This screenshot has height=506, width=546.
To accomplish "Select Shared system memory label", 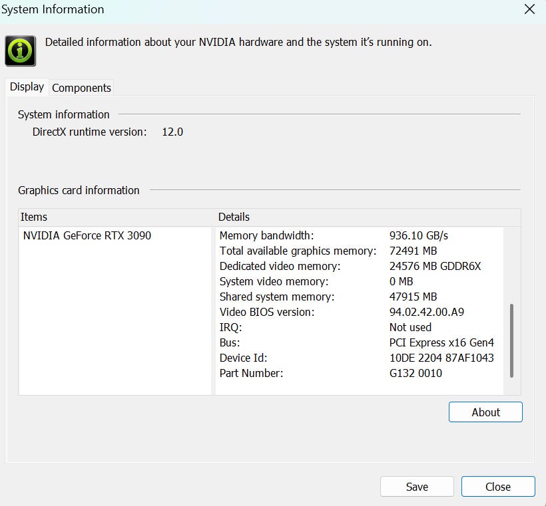I will pos(277,297).
